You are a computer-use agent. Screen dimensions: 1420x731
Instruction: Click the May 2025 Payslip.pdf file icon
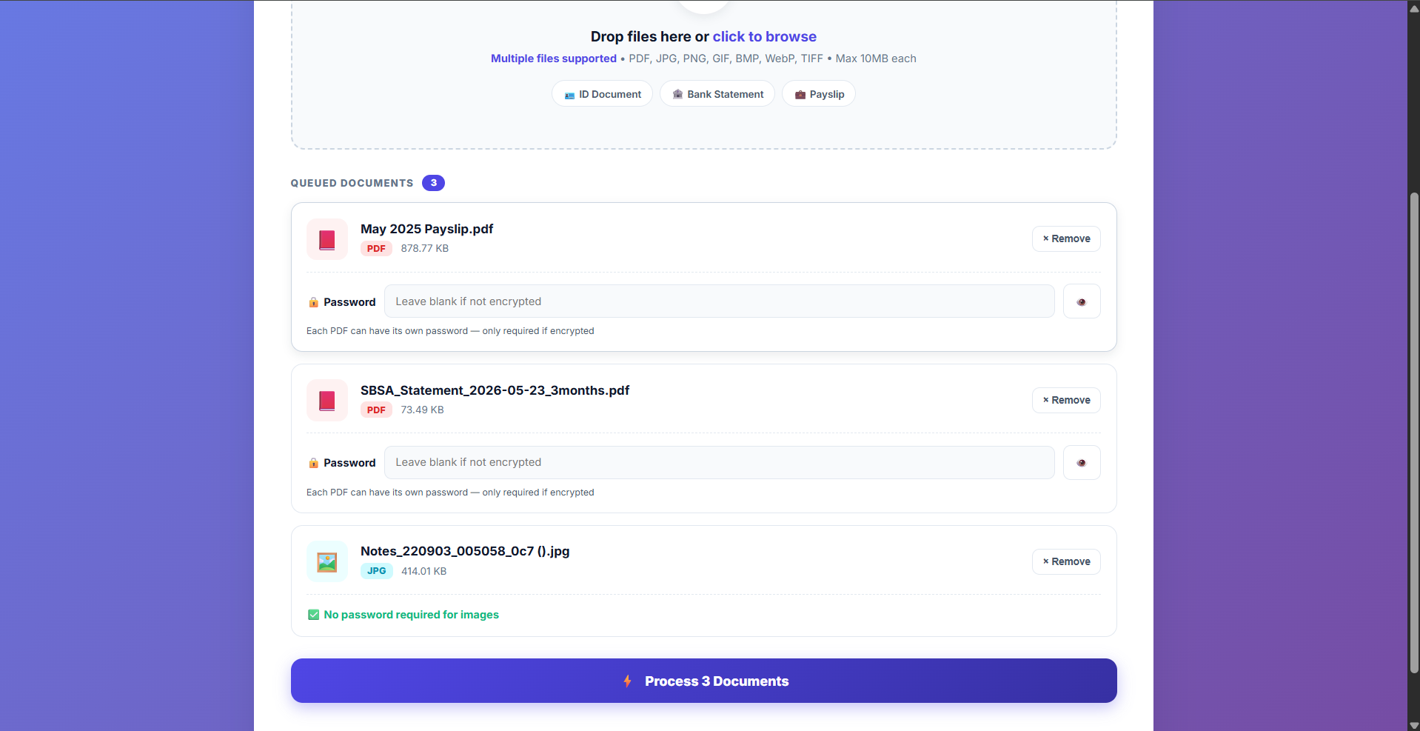[327, 239]
